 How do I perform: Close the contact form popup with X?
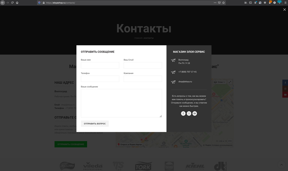tap(284, 10)
